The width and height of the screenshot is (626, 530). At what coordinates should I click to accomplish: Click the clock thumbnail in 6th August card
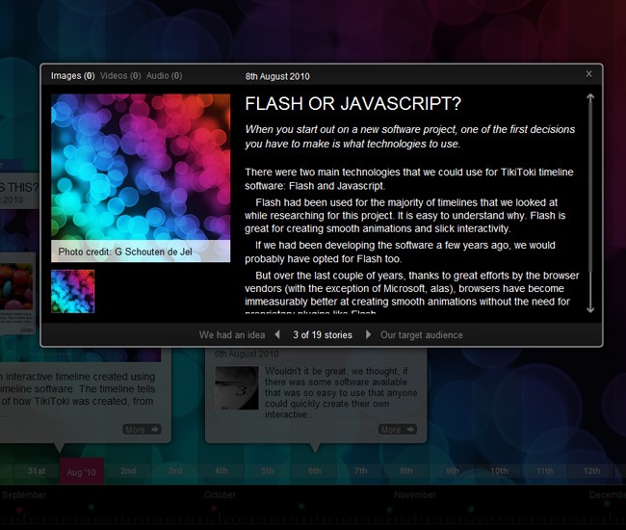pyautogui.click(x=237, y=388)
